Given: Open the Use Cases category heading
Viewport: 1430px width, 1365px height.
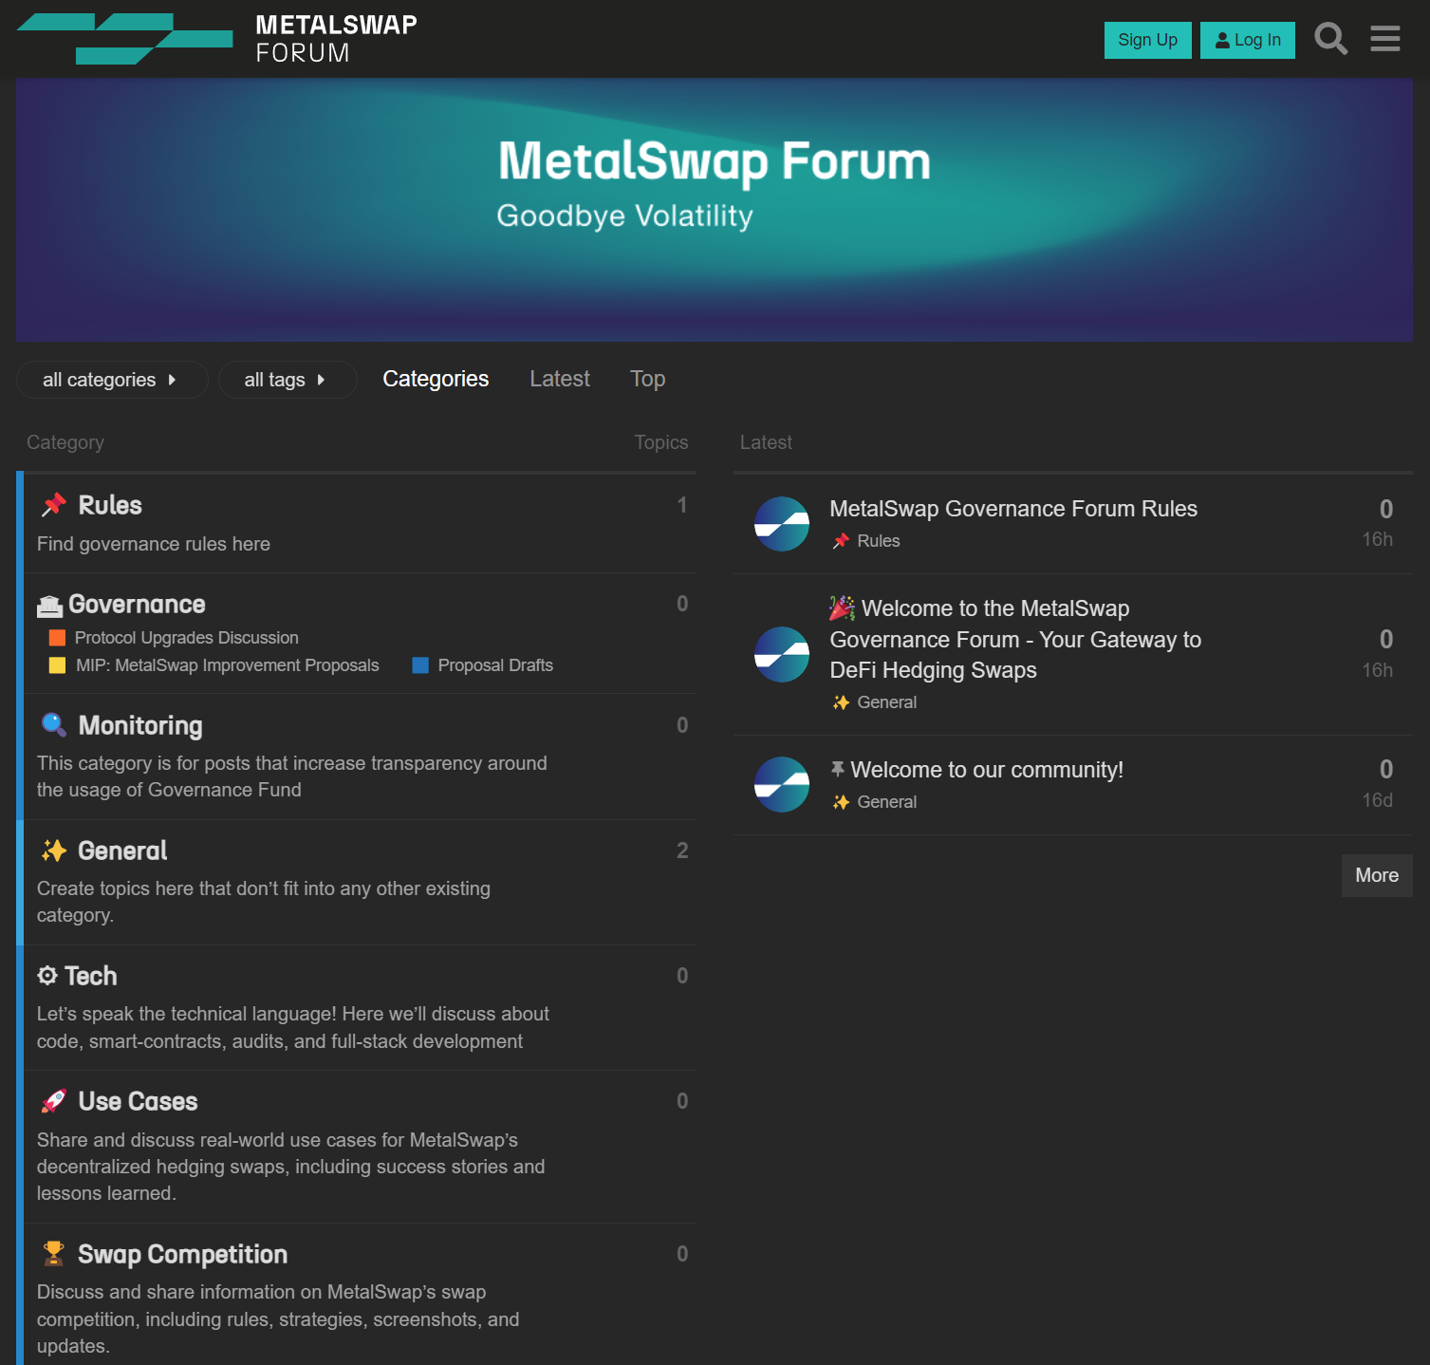Looking at the screenshot, I should [138, 1101].
